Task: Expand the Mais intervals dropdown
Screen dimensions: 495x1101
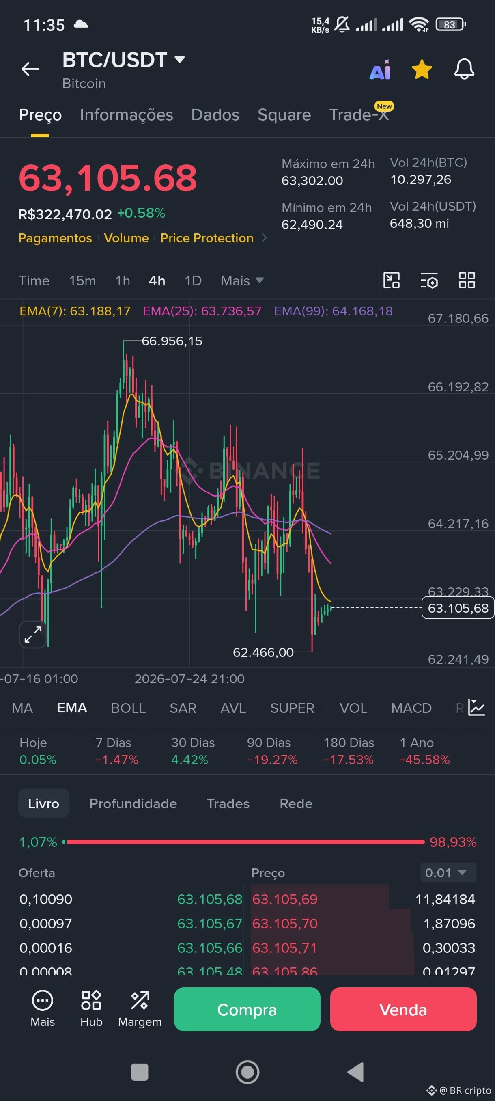Action: [242, 281]
